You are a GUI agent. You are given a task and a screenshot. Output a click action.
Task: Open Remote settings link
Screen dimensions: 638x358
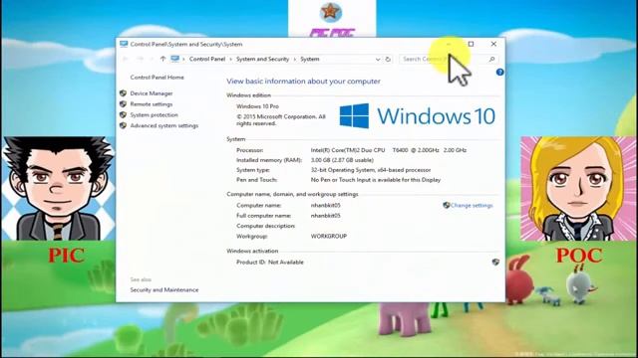pos(152,104)
